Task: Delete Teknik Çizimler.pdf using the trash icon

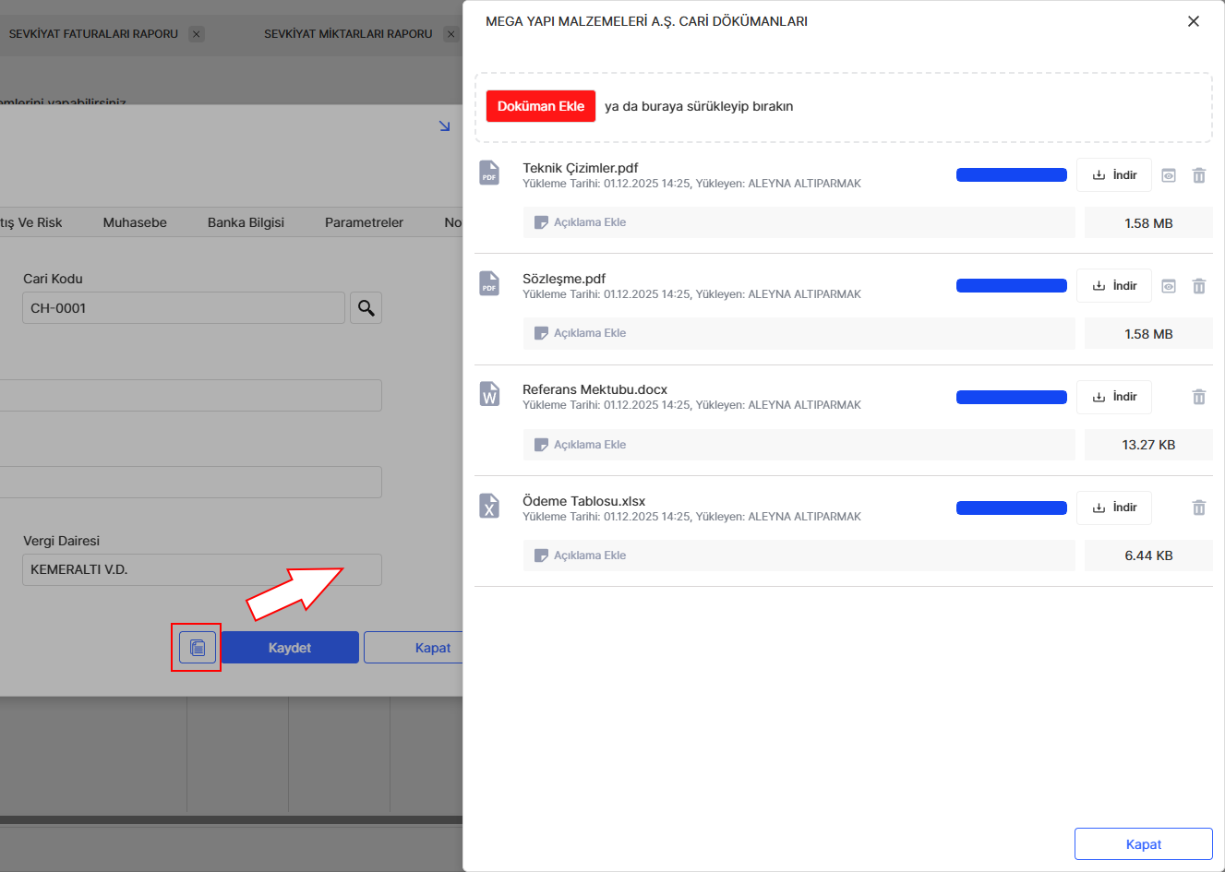Action: point(1198,175)
